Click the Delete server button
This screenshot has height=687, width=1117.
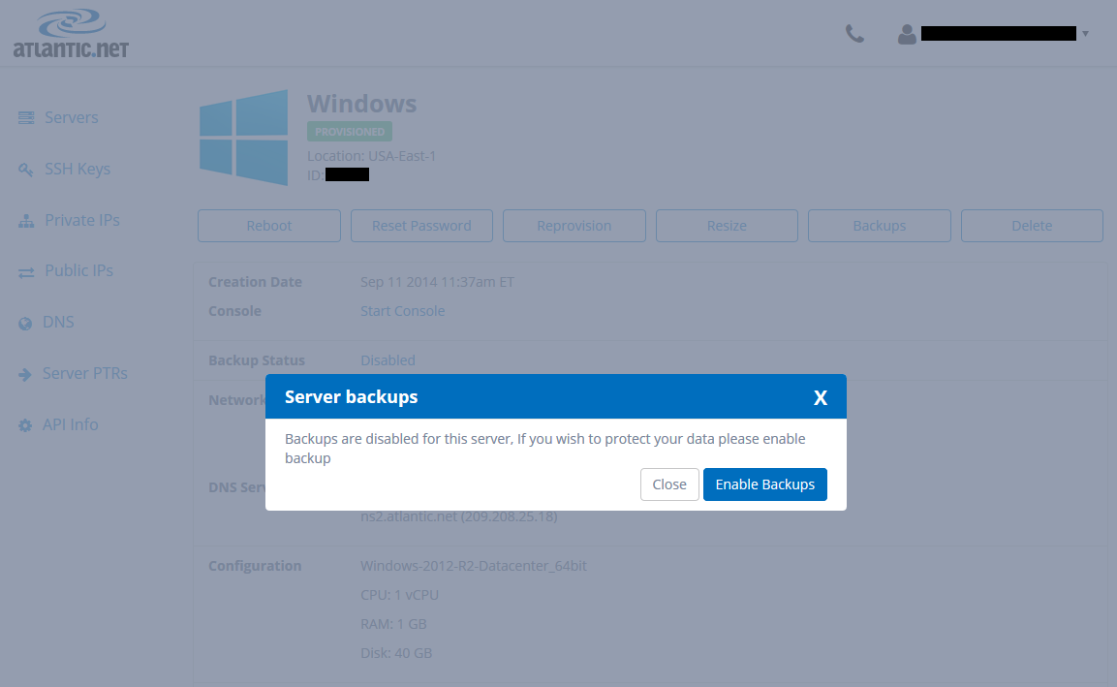pos(1032,226)
